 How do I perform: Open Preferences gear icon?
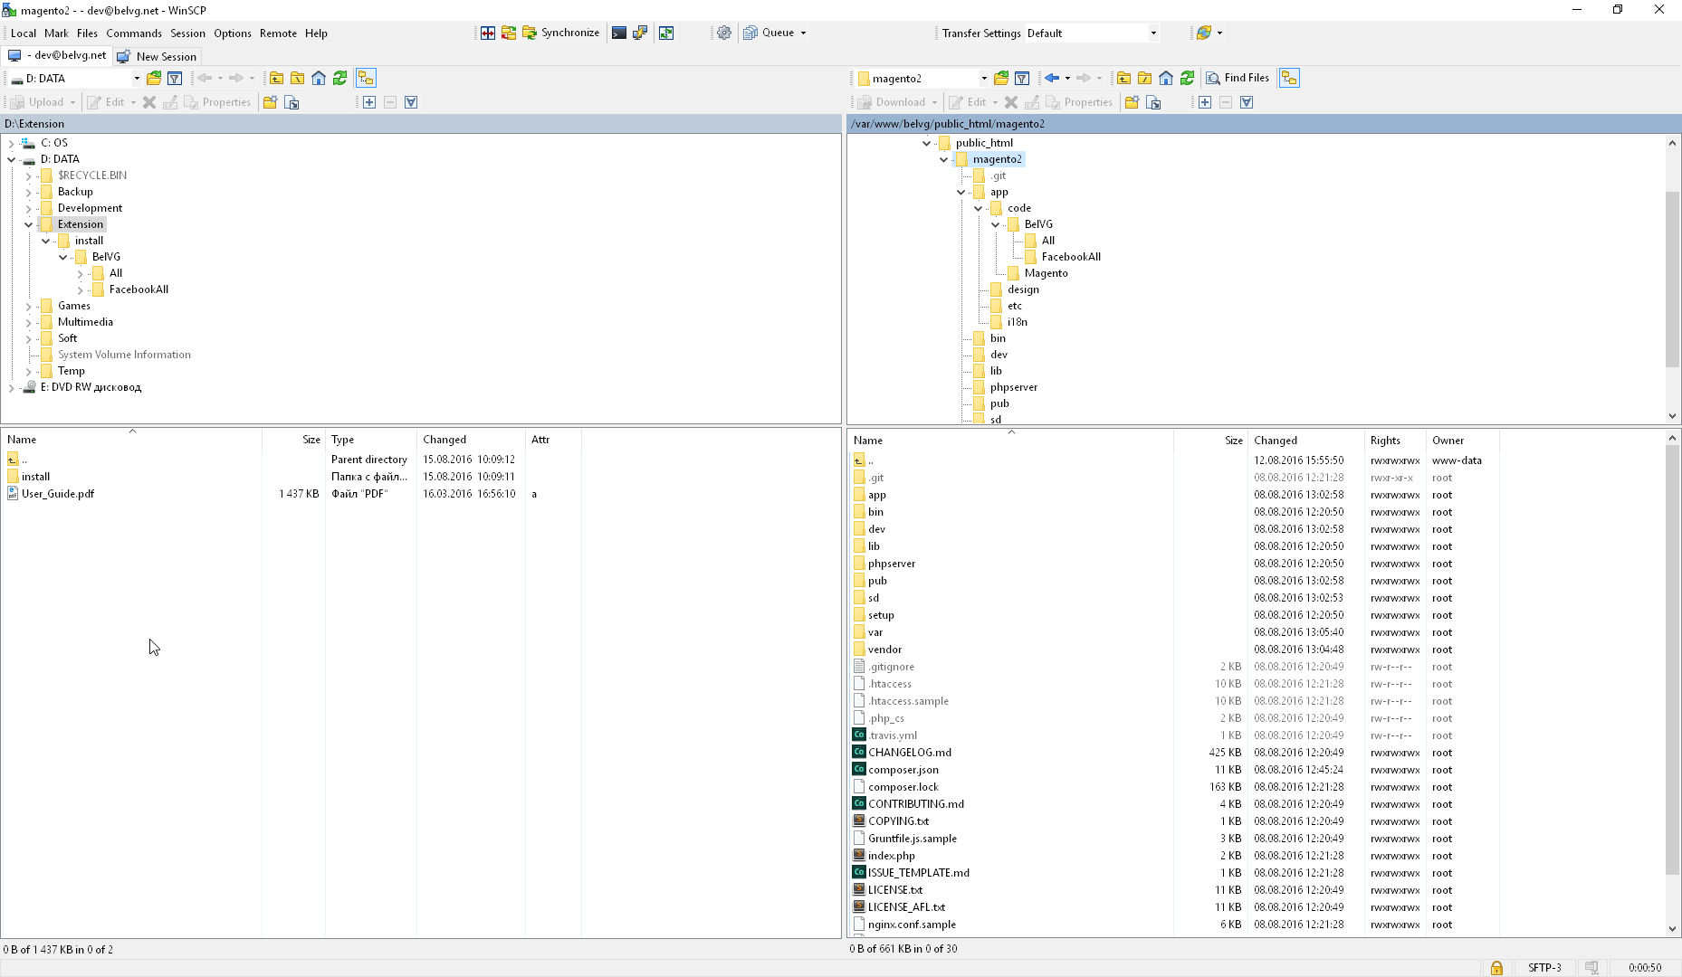[724, 33]
